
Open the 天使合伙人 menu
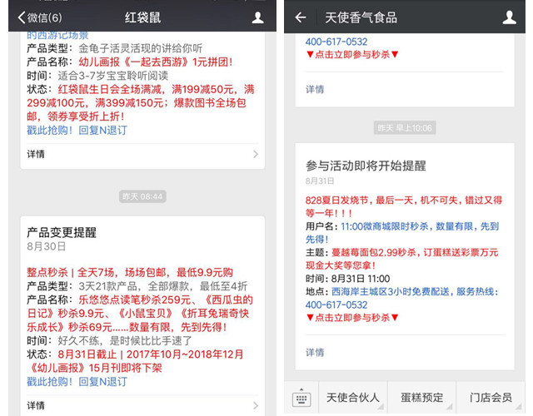[x=353, y=398]
